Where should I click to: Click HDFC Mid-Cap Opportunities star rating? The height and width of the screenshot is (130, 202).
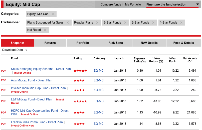79,112
